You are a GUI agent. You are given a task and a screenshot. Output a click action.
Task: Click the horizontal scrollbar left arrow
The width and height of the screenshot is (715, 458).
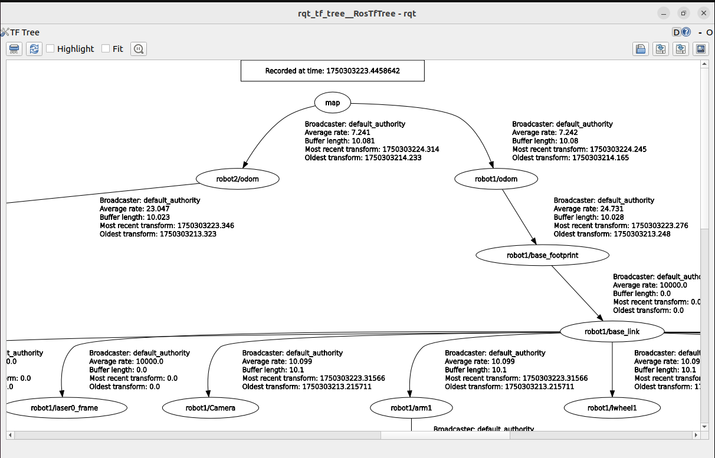click(10, 435)
